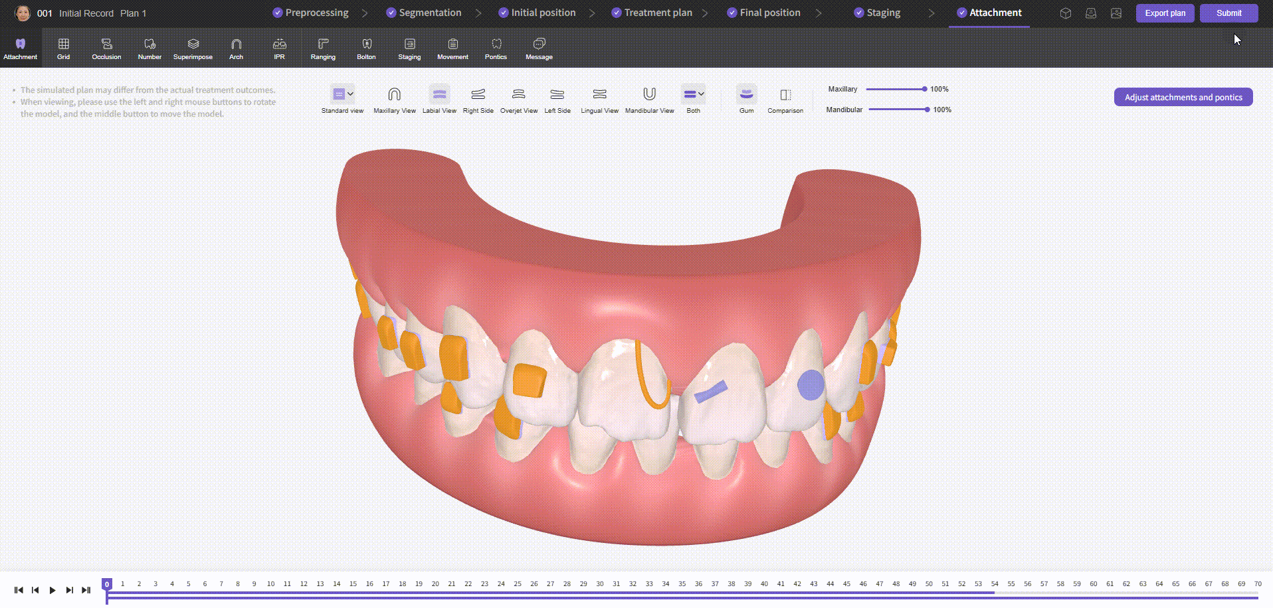
Task: Switch to Lingual View
Action: [x=599, y=100]
